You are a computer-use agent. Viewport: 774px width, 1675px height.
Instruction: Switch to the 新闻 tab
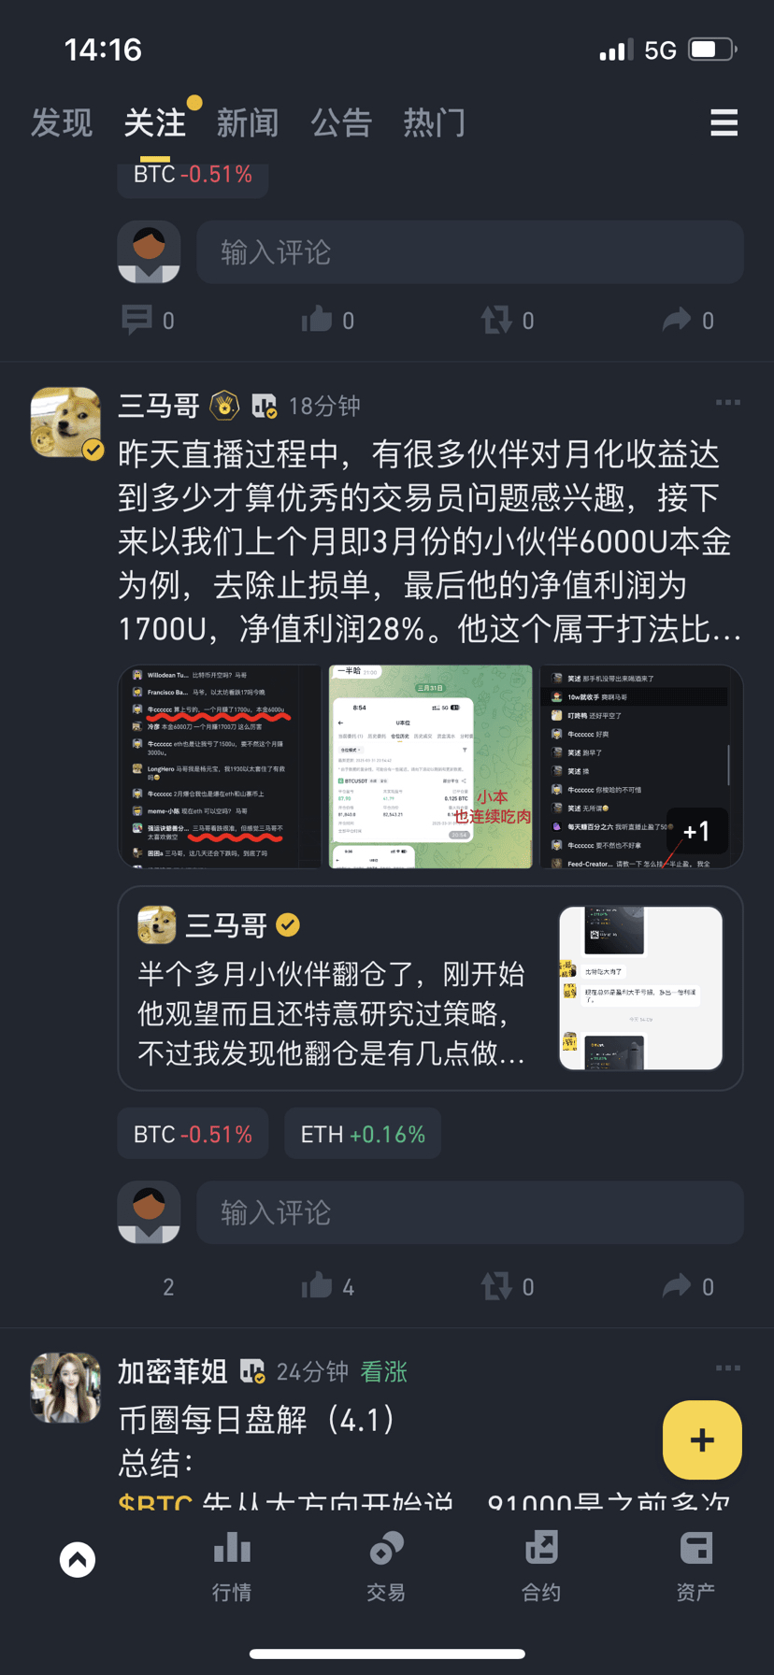248,122
